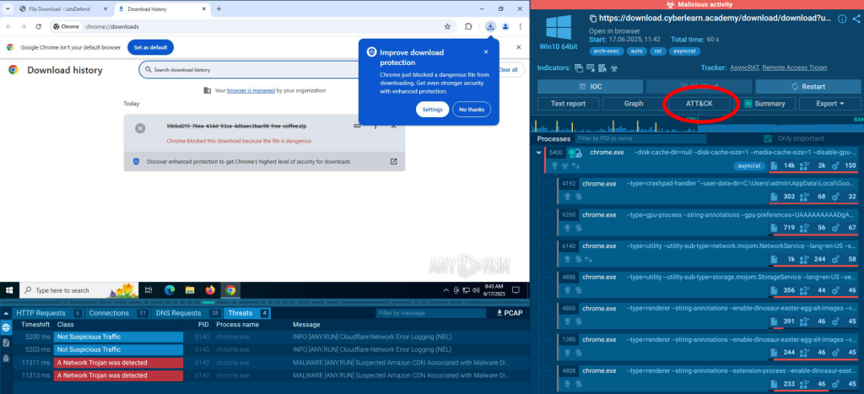The height and width of the screenshot is (394, 864).
Task: Click the Chrome downloads toolbar icon
Action: 490,26
